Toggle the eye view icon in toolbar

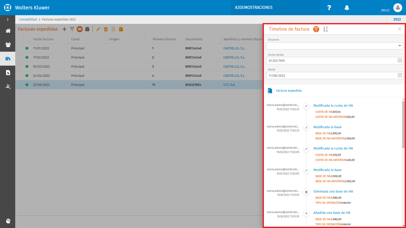click(x=80, y=29)
